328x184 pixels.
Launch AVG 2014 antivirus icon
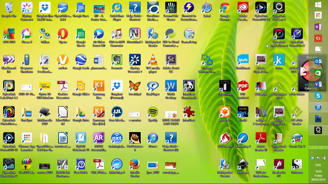coord(9,34)
